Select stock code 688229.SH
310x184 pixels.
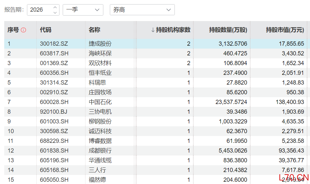pyautogui.click(x=54, y=141)
